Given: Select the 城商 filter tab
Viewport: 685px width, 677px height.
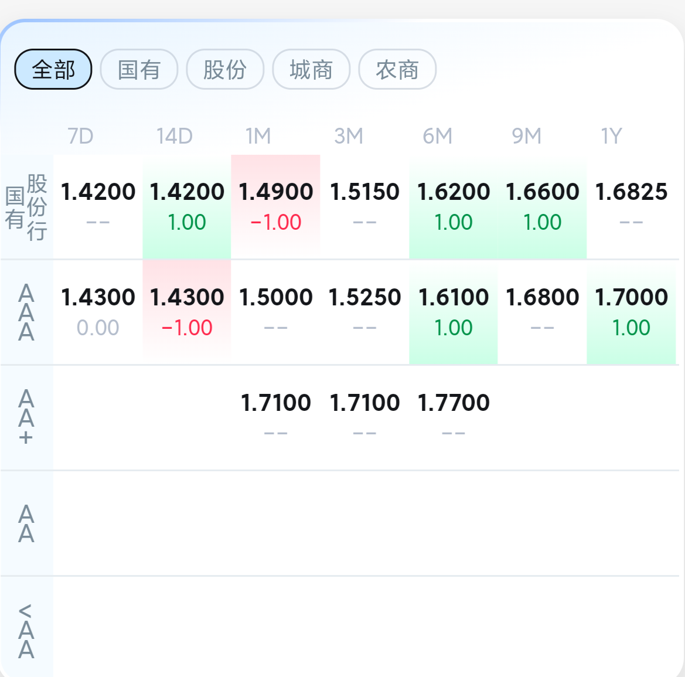Looking at the screenshot, I should tap(311, 70).
